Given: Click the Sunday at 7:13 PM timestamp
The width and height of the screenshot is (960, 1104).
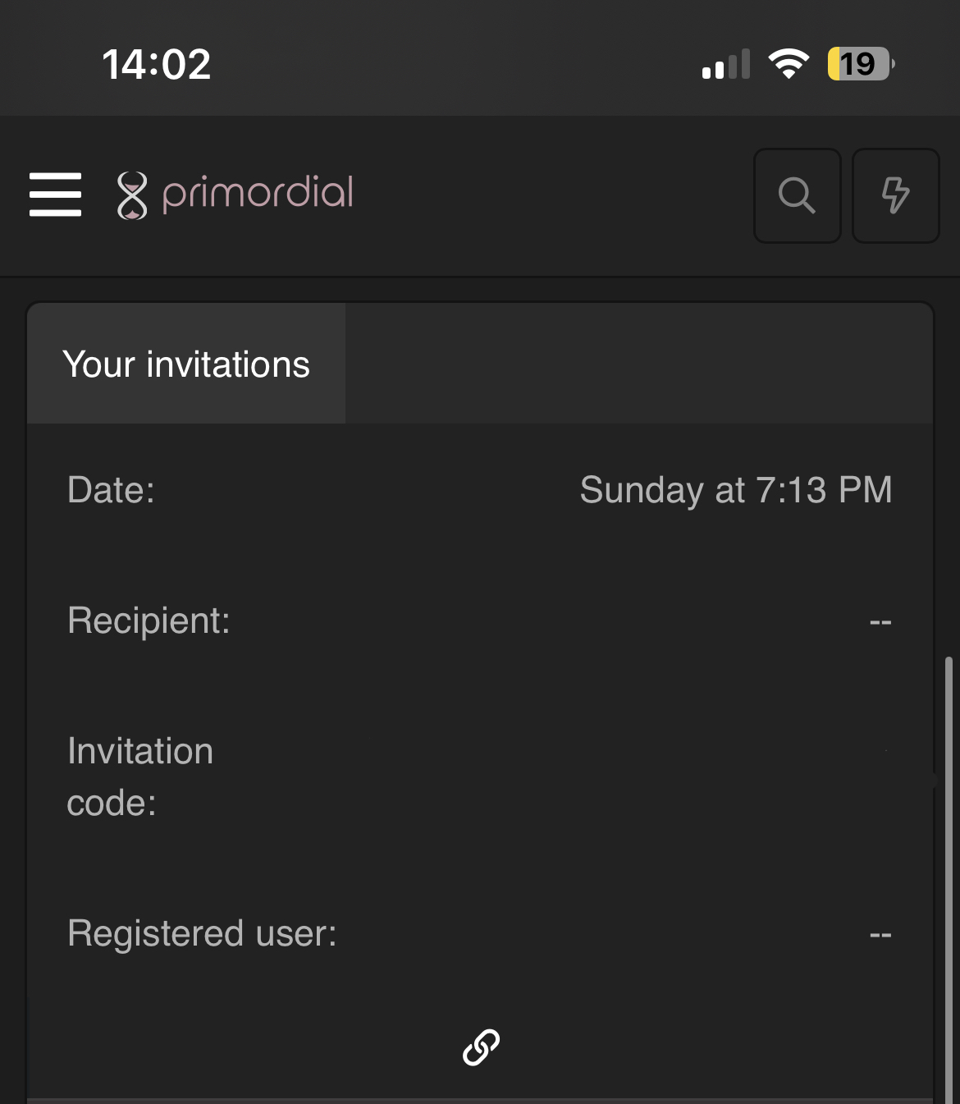Looking at the screenshot, I should pos(735,490).
